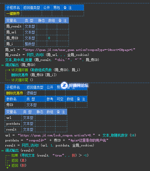Click 网页_访问S in the 局_result line
Screen dimensions: 150x171
coord(35,55)
